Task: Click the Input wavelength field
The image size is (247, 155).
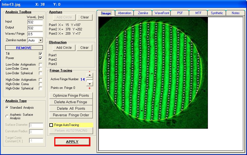Action: click(x=35, y=22)
